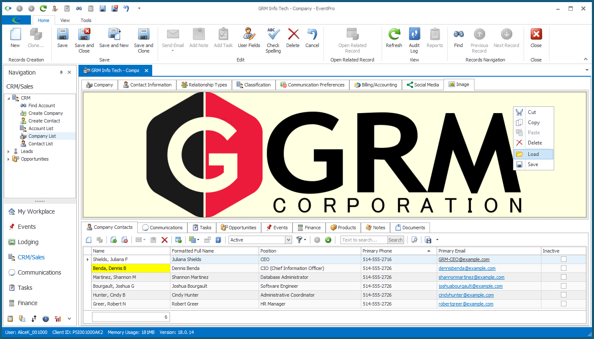Open the Contact Information tab
594x339 pixels.
pos(147,85)
